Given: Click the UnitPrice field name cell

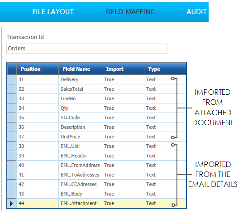Looking at the screenshot, I should 80,137.
